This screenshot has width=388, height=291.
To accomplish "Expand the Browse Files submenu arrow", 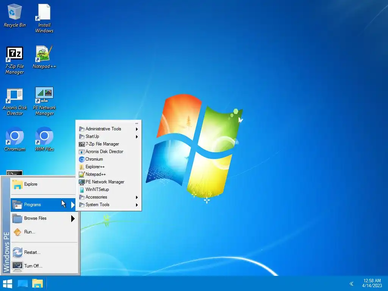I will [73, 219].
